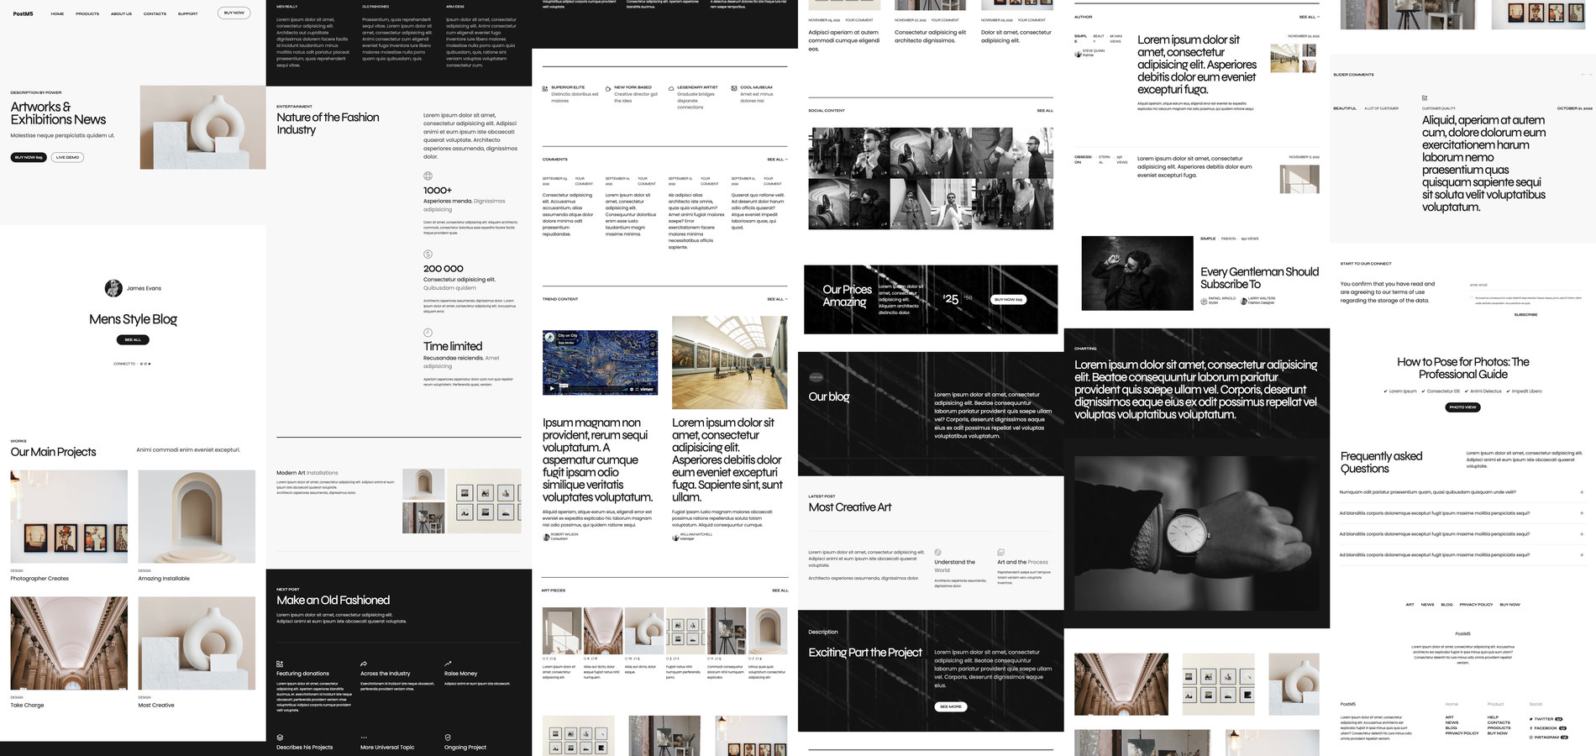Play the City on City Vimeo video
Viewport: 1596px width, 756px height.
tap(551, 388)
